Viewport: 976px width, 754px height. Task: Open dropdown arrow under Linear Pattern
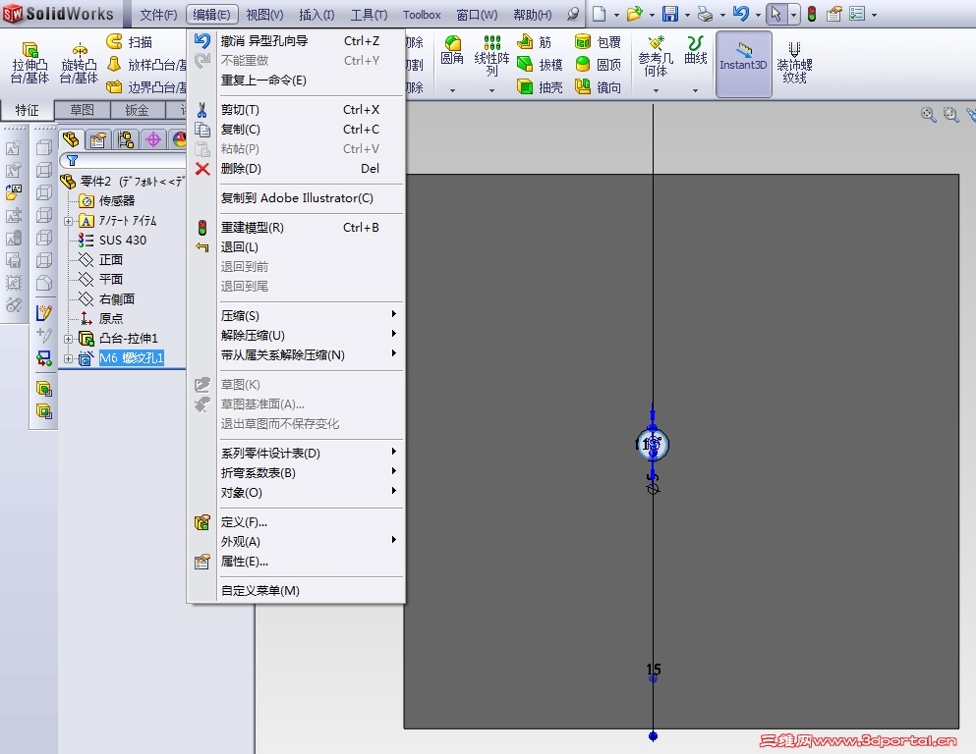pyautogui.click(x=491, y=90)
